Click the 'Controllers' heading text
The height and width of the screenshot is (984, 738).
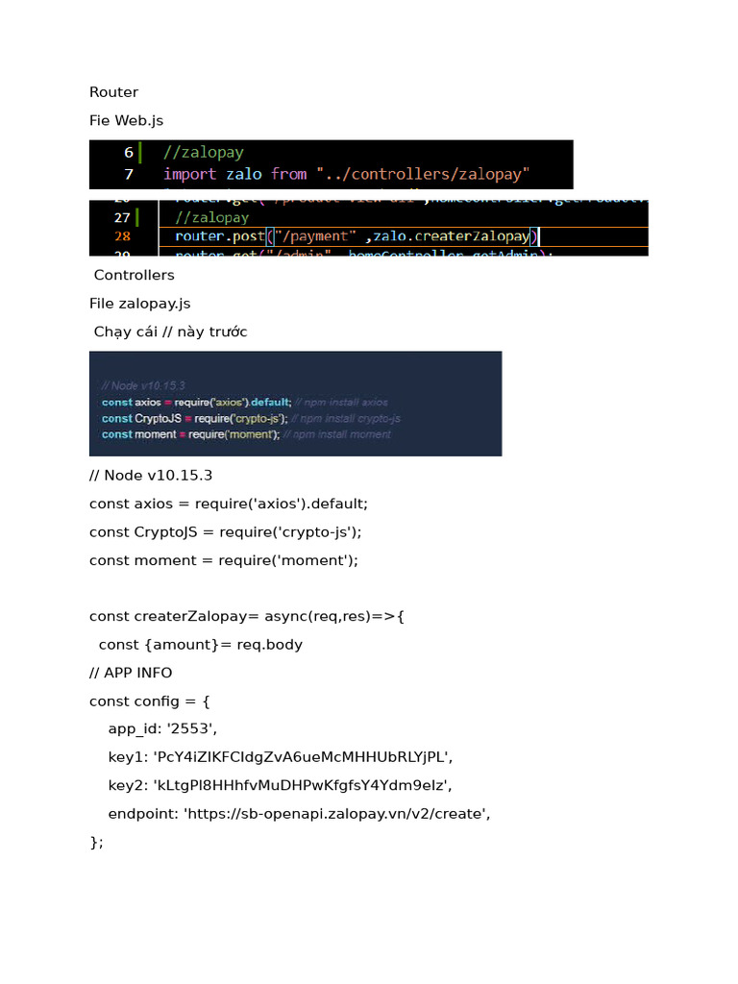[135, 275]
